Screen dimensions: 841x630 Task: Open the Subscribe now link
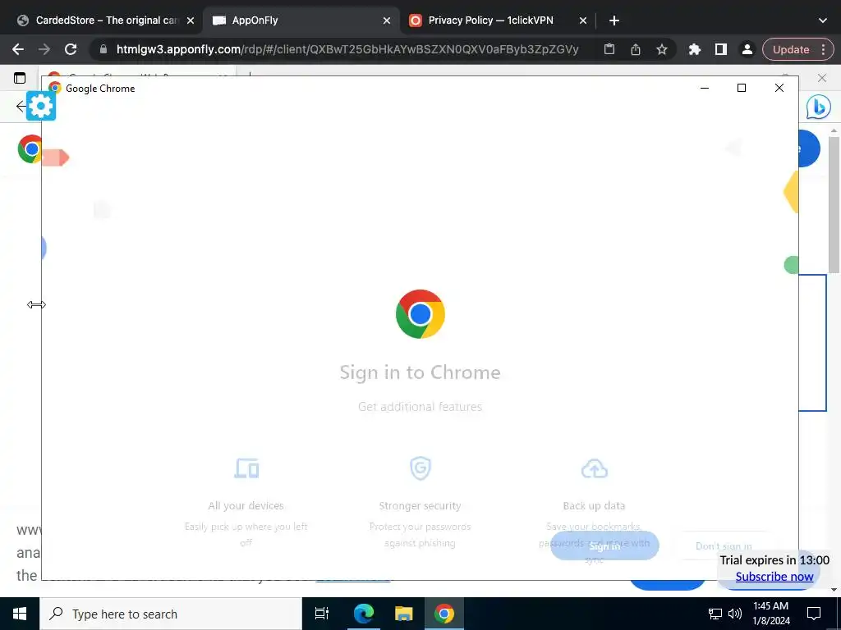click(x=774, y=577)
